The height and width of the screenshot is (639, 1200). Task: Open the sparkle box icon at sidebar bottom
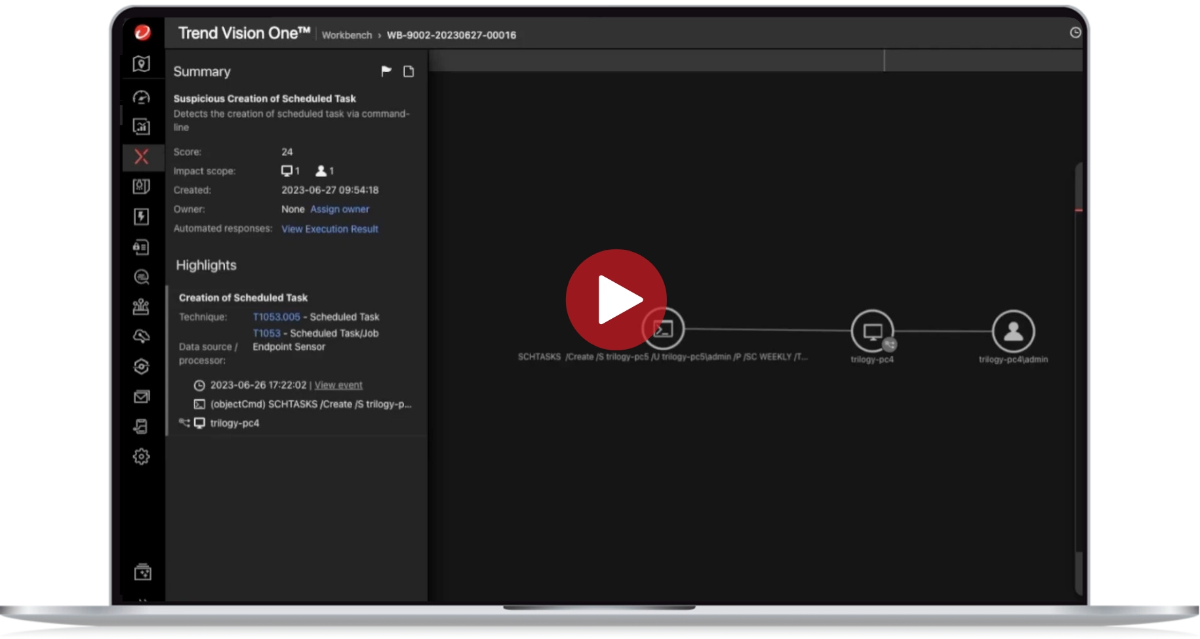point(142,573)
